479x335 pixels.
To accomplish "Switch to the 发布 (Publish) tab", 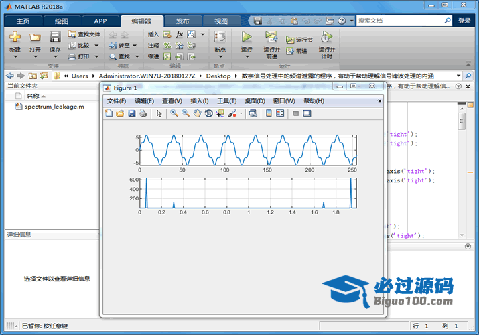I will [x=182, y=21].
